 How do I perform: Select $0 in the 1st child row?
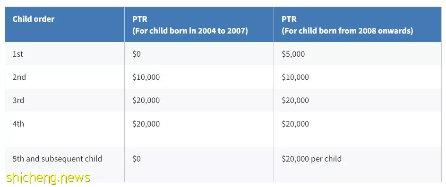pyautogui.click(x=137, y=54)
